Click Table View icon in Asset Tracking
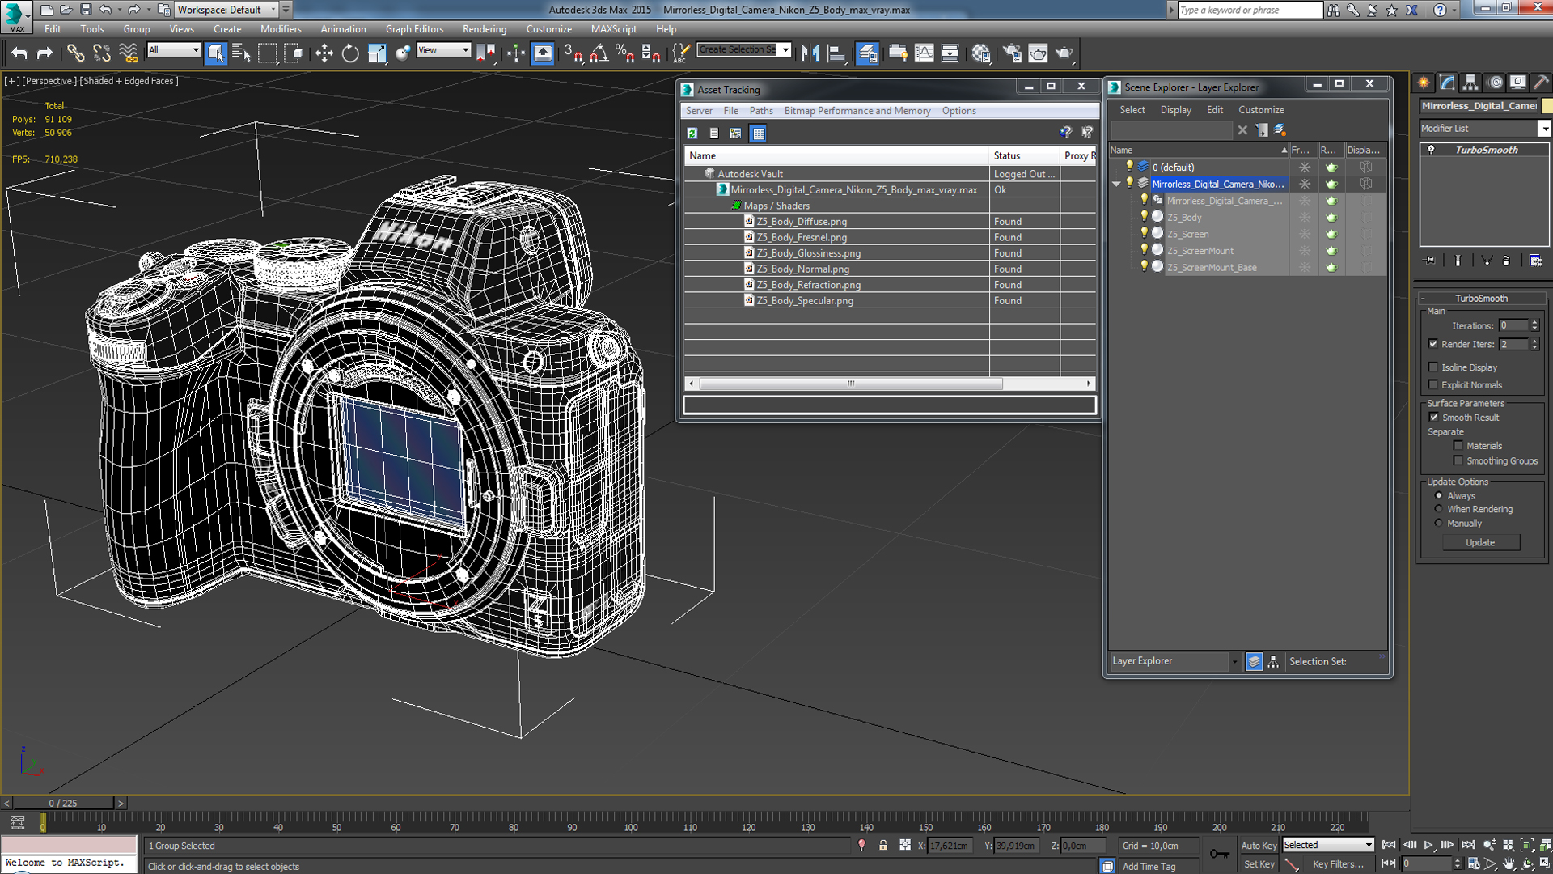The height and width of the screenshot is (874, 1553). 758,134
